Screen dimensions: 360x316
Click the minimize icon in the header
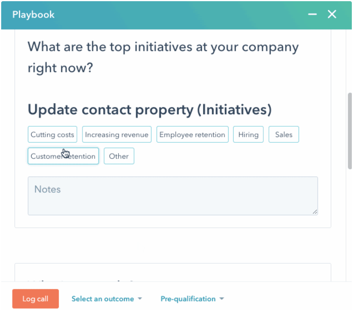pos(312,14)
